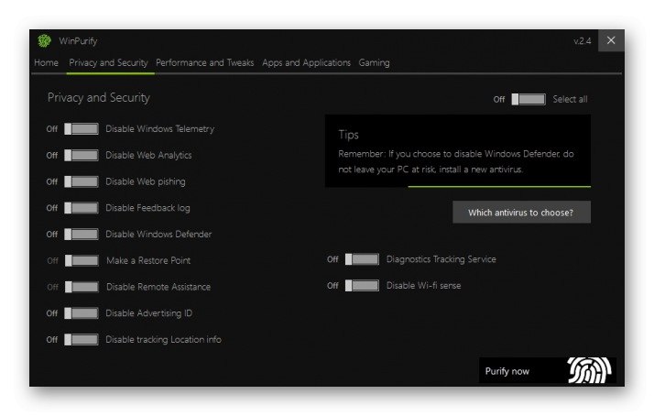Toggle Disable Advertising ID switch

pos(82,313)
